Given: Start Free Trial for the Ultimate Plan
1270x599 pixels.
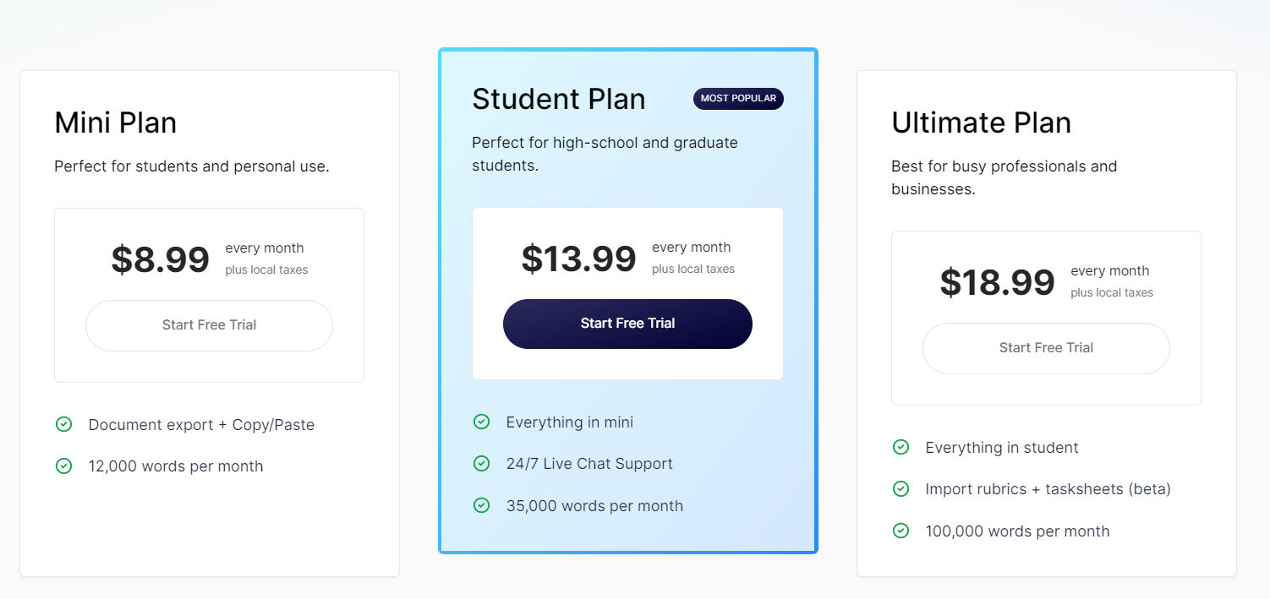Looking at the screenshot, I should pyautogui.click(x=1046, y=348).
